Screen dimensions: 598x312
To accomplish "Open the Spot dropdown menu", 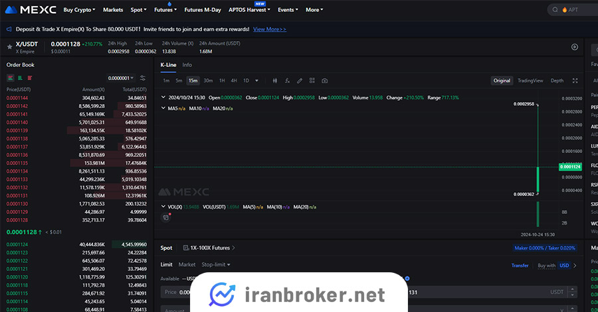I will (138, 10).
